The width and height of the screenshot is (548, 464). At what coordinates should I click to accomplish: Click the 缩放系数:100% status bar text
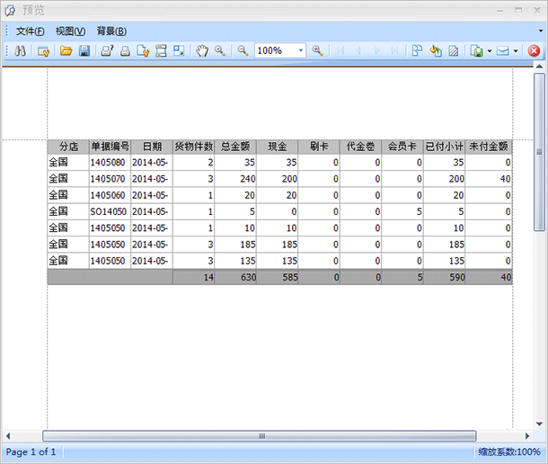[509, 451]
